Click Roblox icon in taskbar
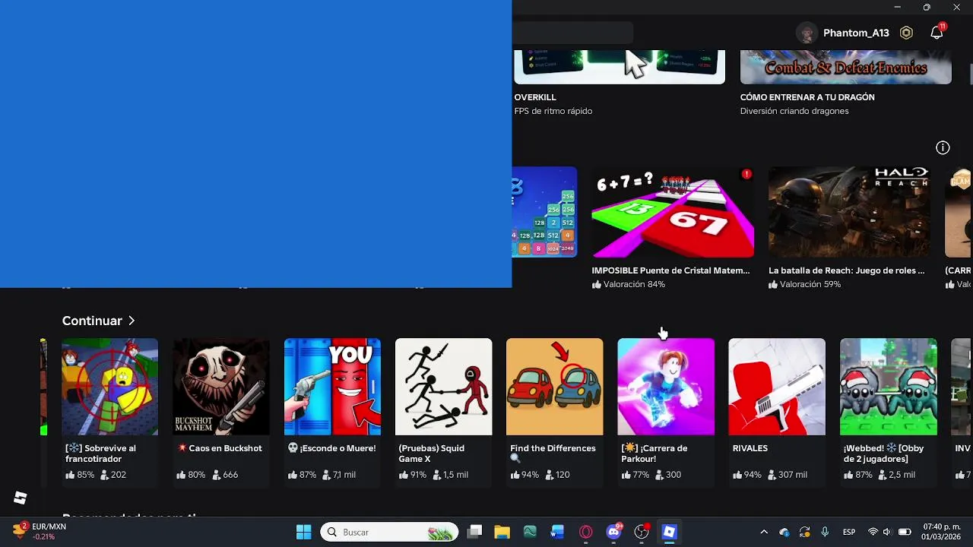 [669, 532]
